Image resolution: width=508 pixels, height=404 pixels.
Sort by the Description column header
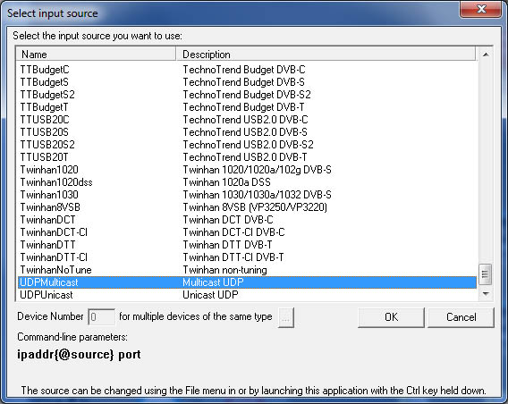pyautogui.click(x=326, y=54)
